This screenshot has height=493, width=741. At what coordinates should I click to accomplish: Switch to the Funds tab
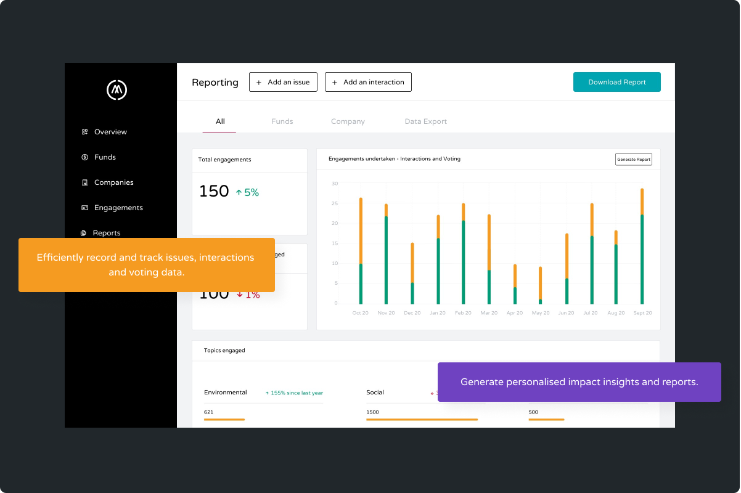coord(282,121)
